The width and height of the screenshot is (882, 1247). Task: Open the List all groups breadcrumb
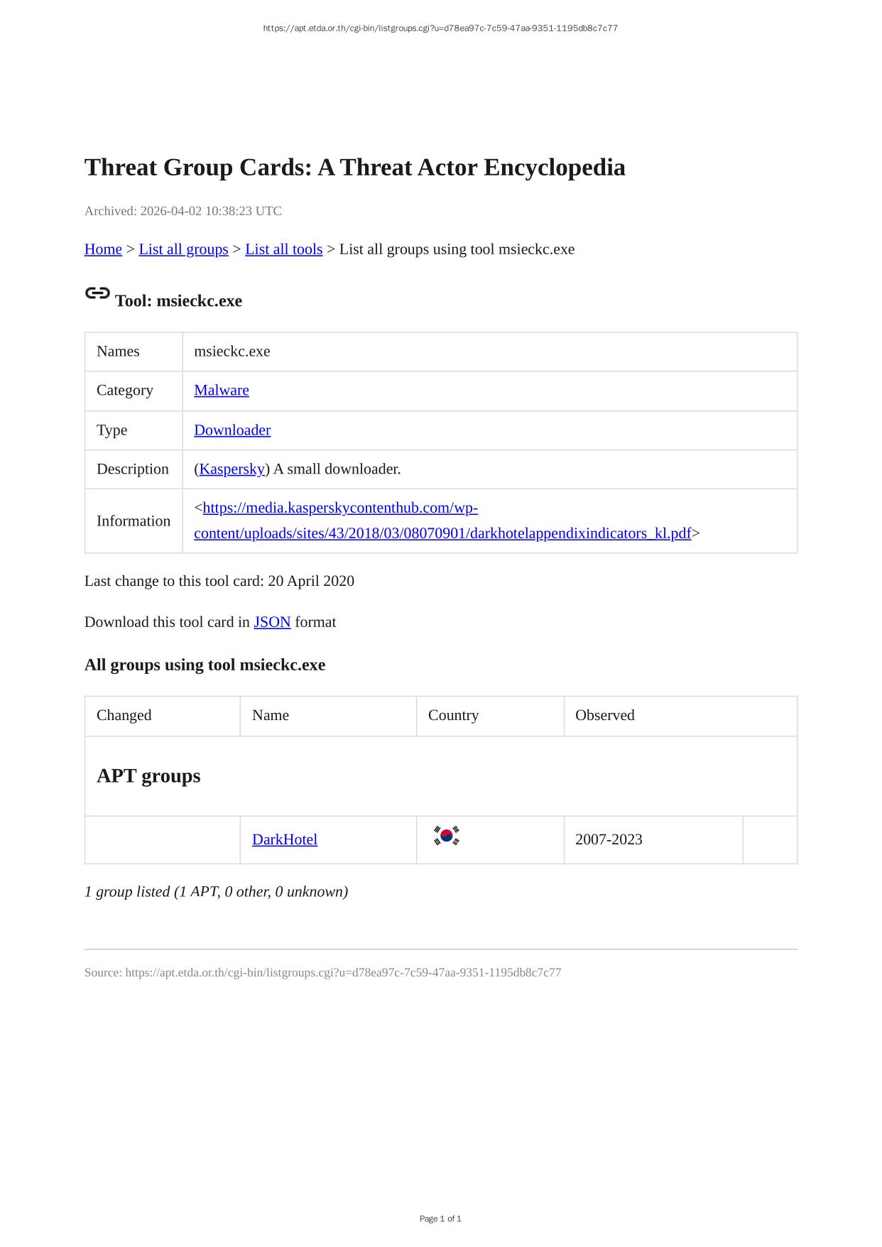(x=183, y=249)
